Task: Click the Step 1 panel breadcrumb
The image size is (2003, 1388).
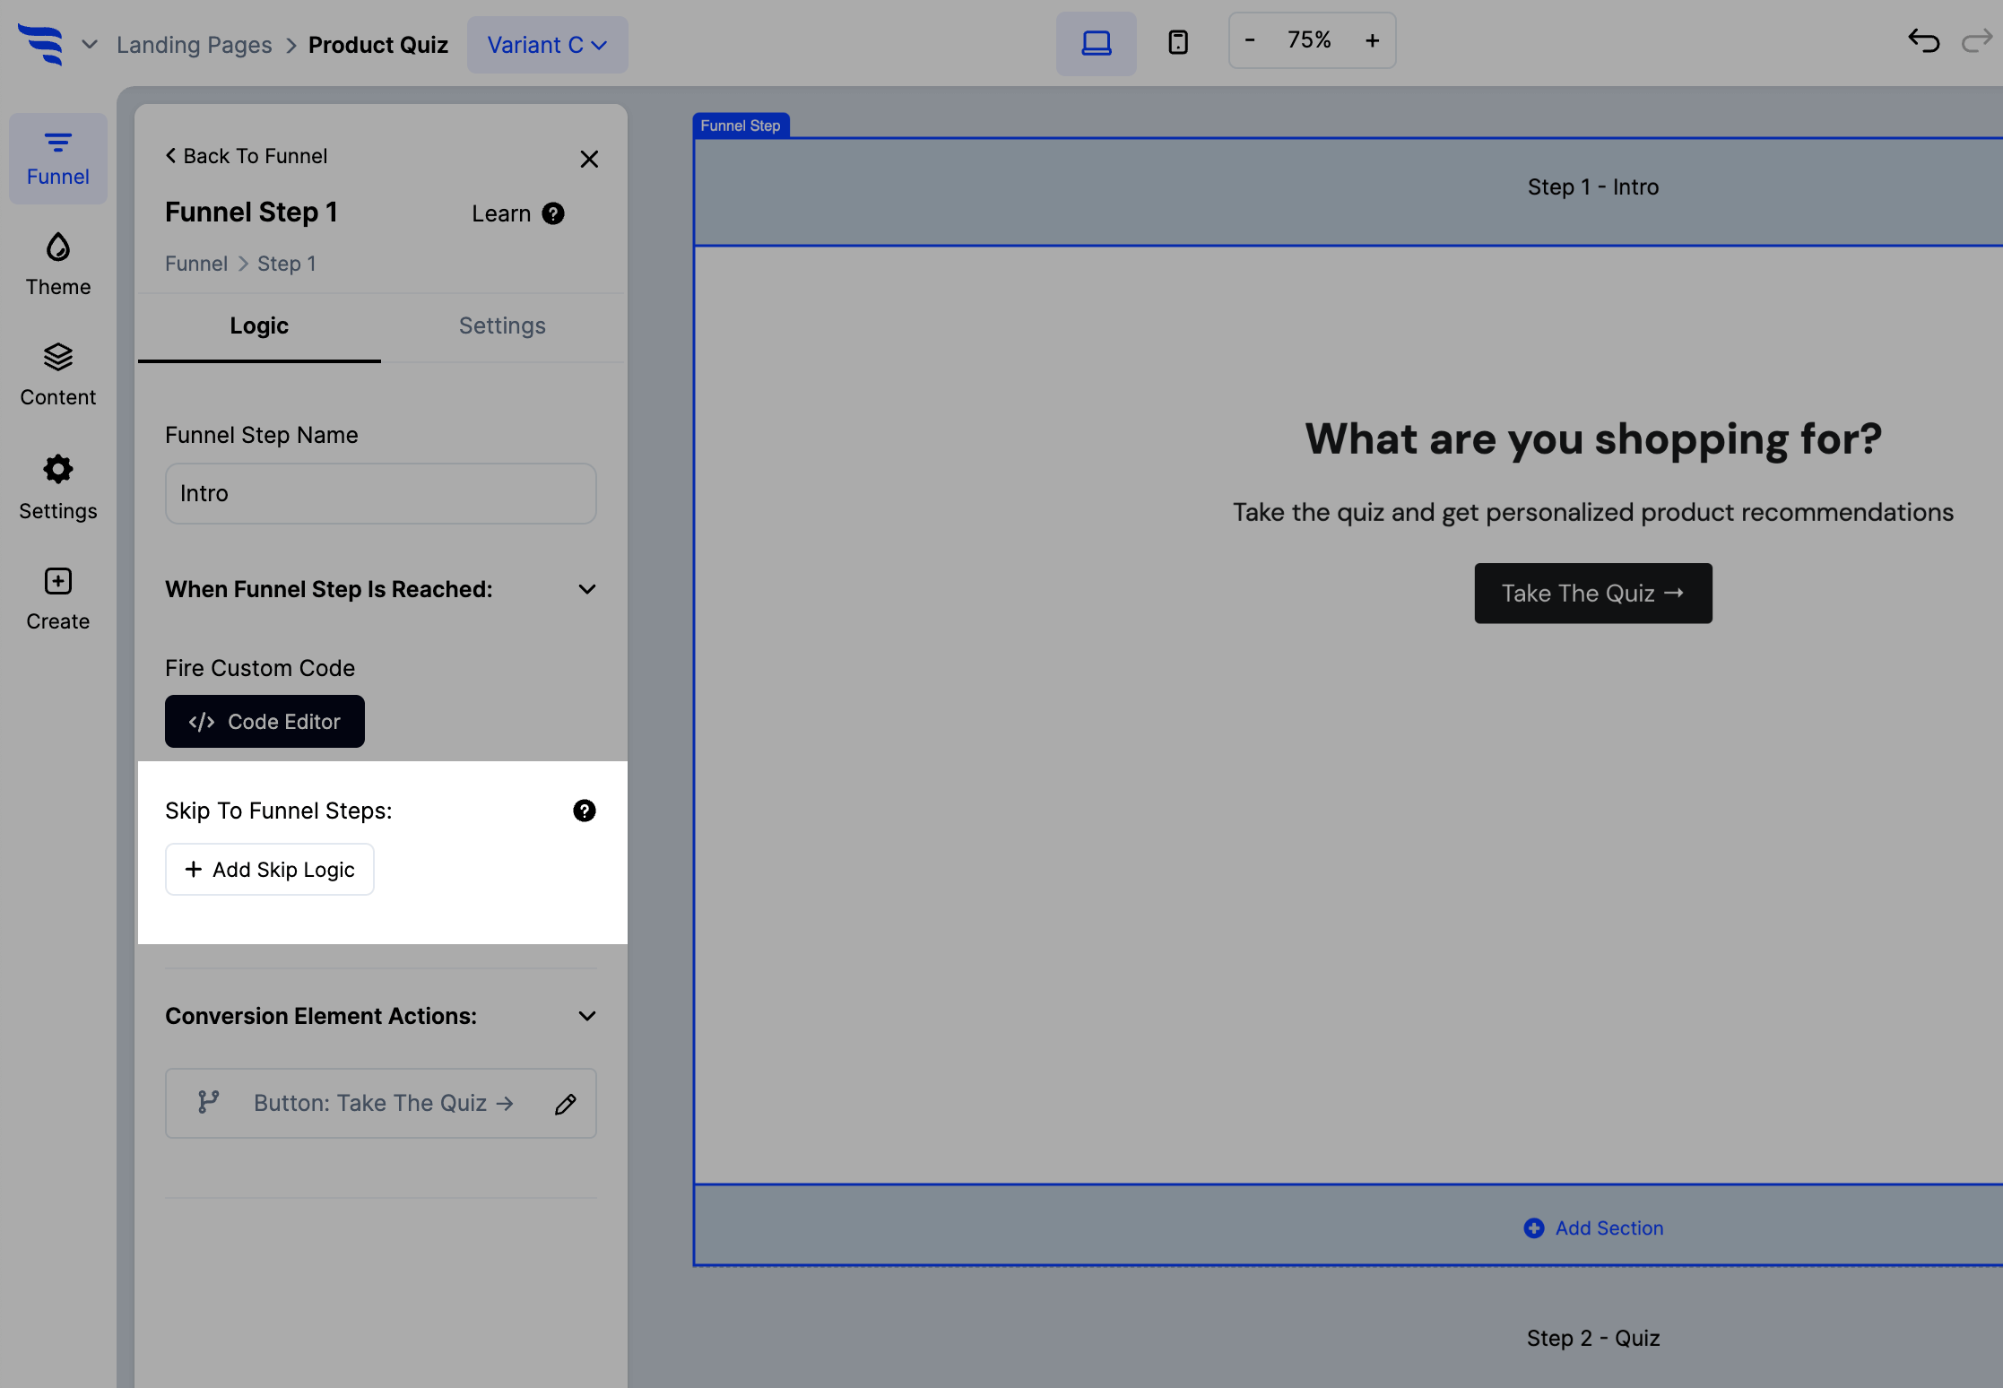Action: coord(287,264)
